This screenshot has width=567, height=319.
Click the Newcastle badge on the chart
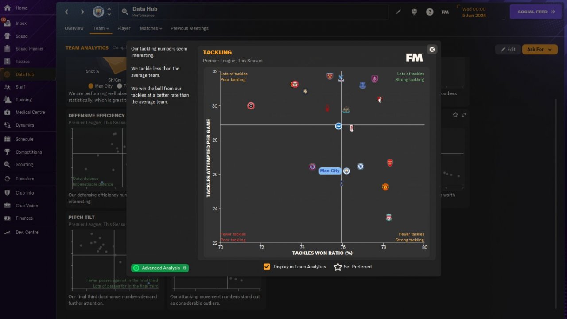coord(346,110)
